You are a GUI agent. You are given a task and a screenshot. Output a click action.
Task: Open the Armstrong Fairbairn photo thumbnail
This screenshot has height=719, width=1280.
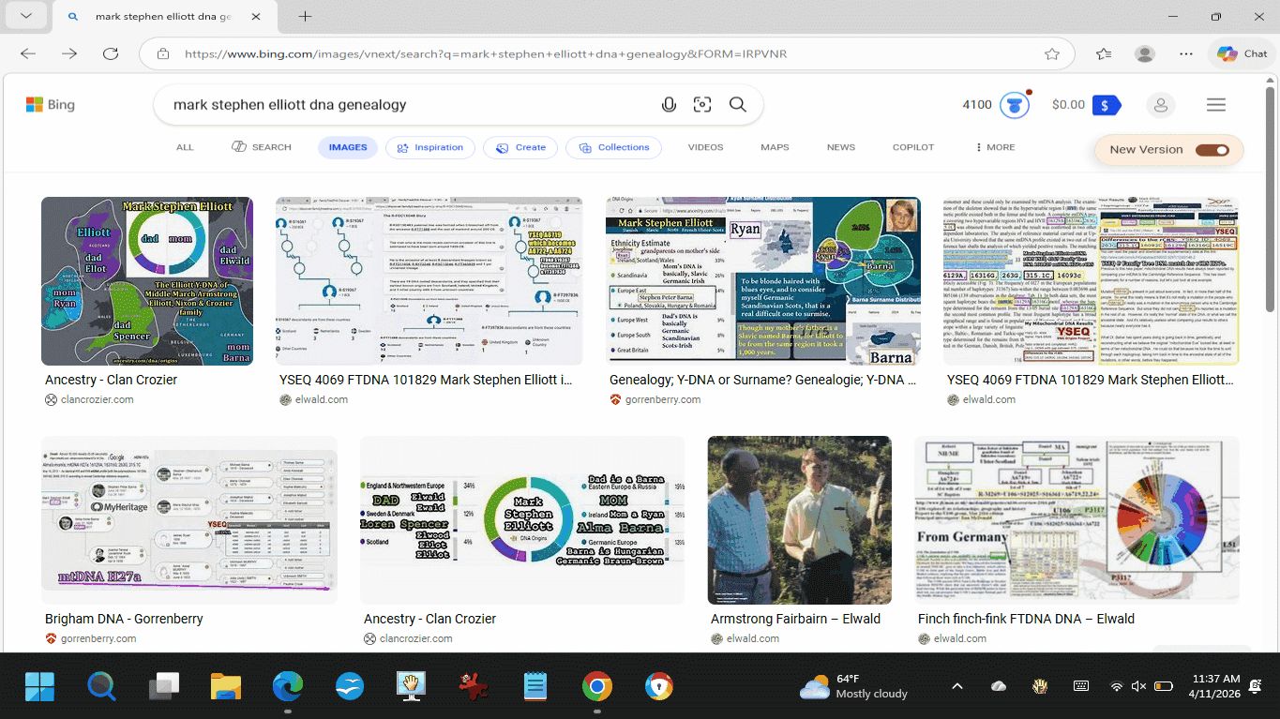[799, 520]
